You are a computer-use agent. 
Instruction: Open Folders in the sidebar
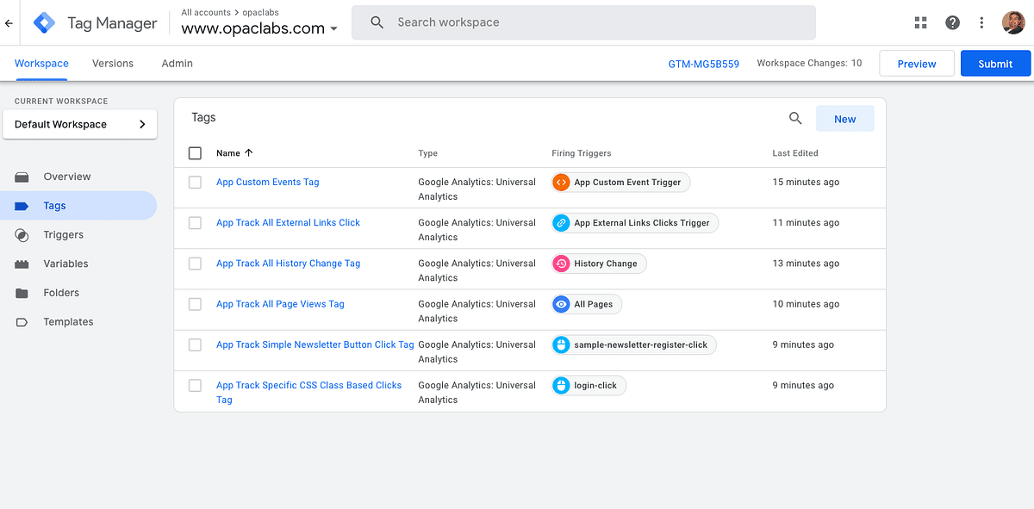(x=61, y=293)
